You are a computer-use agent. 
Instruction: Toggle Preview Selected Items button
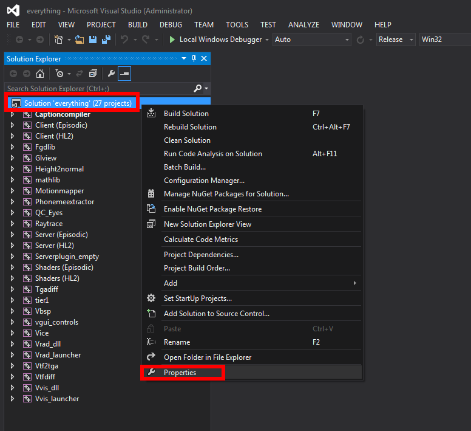click(x=124, y=74)
